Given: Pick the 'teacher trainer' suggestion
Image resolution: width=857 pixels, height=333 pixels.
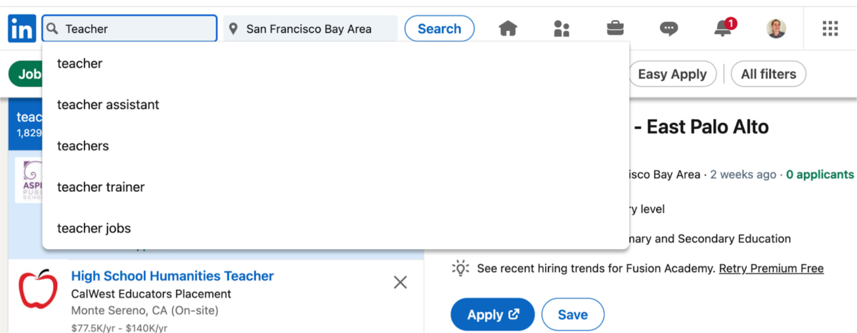Looking at the screenshot, I should click(101, 187).
